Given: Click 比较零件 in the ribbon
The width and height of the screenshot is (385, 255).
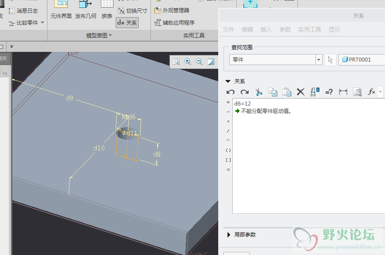Looking at the screenshot, I should [x=23, y=23].
